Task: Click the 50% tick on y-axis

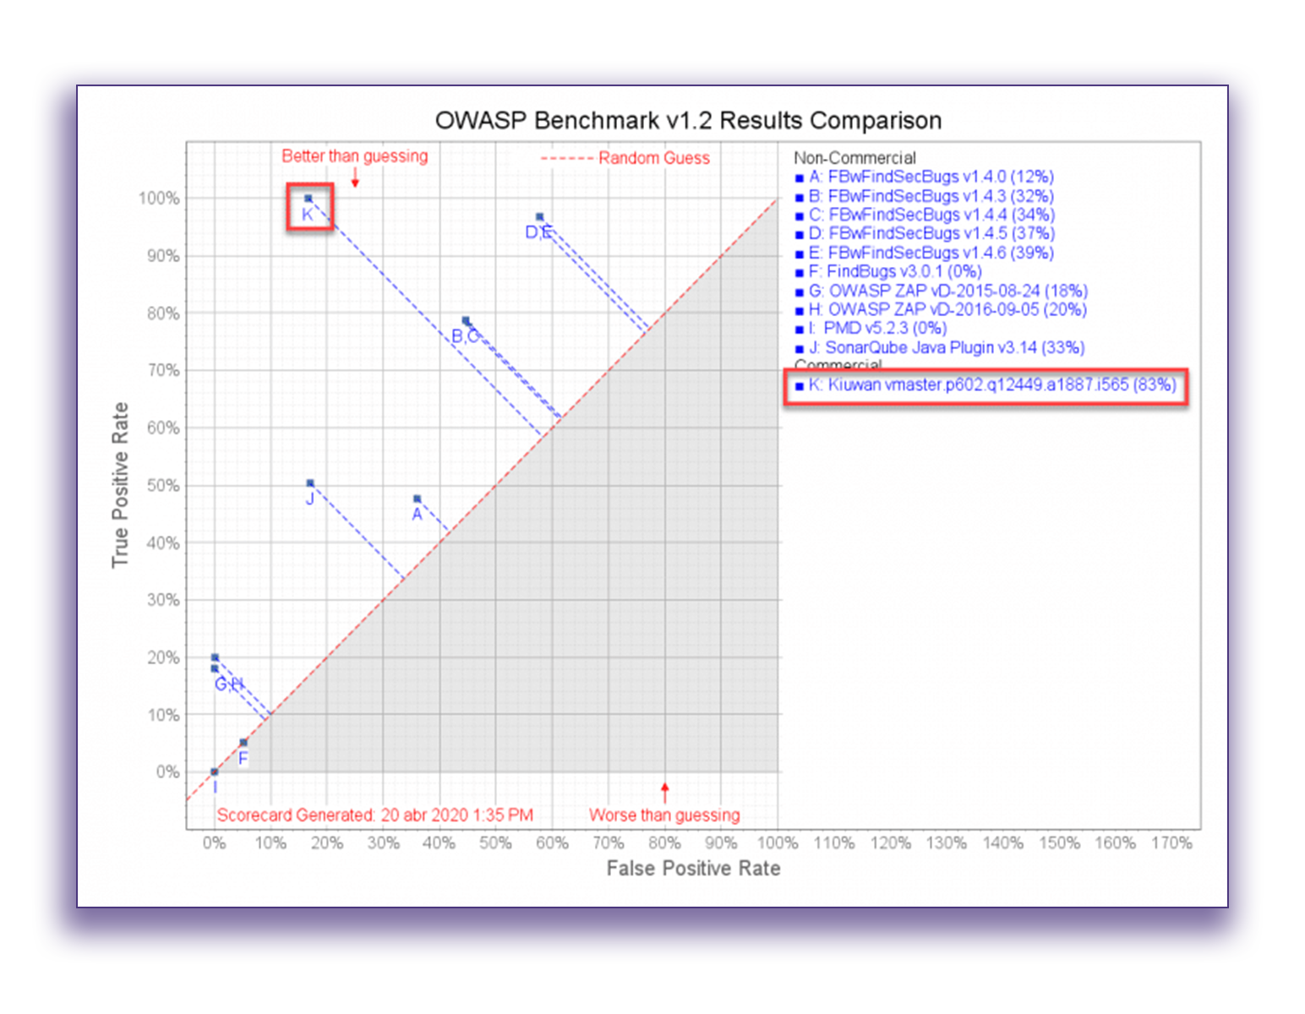Action: (x=163, y=486)
